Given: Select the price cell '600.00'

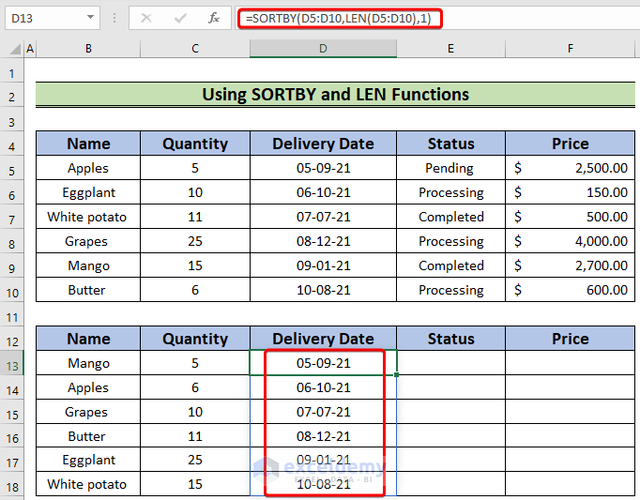Looking at the screenshot, I should [x=571, y=290].
